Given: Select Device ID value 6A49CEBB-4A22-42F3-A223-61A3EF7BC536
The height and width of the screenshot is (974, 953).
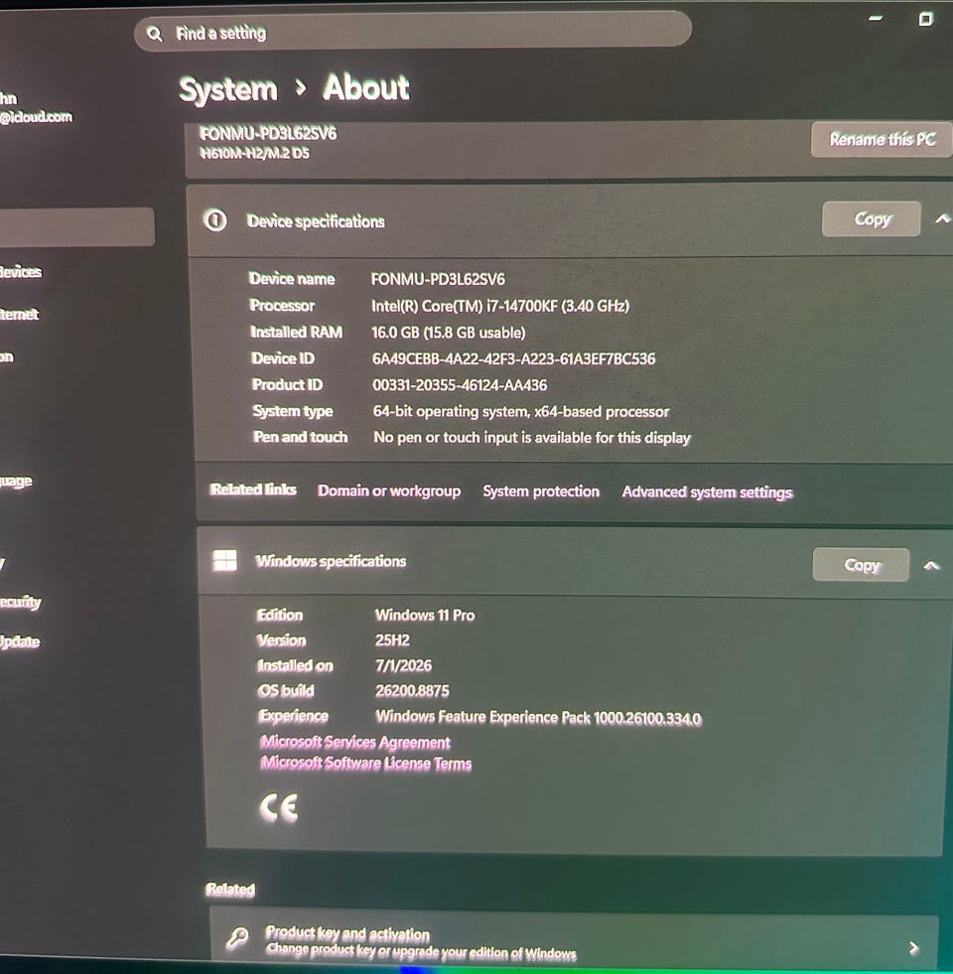Looking at the screenshot, I should click(x=513, y=359).
